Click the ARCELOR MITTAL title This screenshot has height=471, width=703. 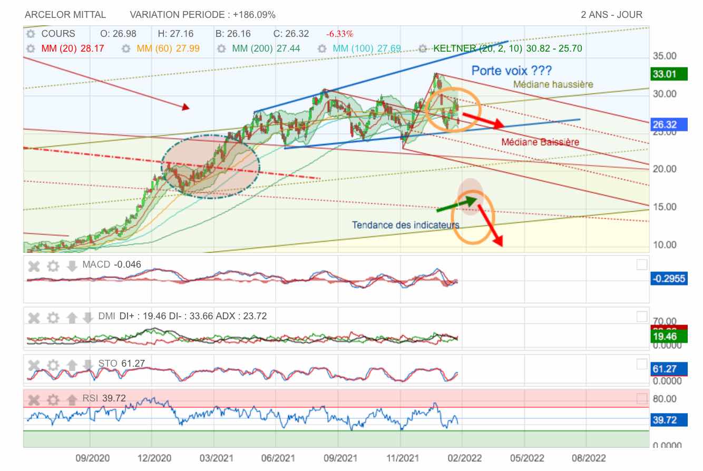pos(65,15)
